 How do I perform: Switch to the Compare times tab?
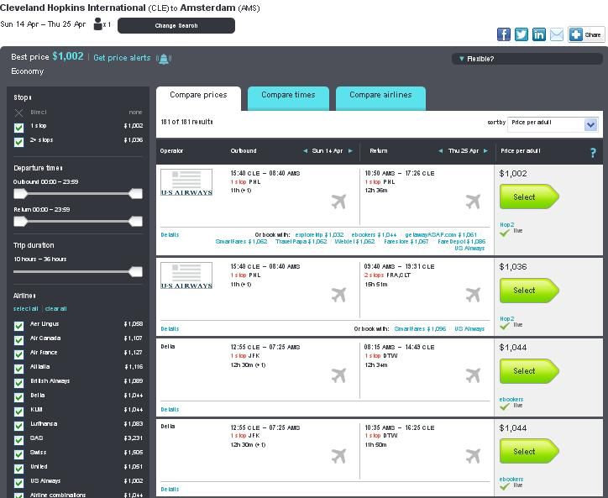288,96
